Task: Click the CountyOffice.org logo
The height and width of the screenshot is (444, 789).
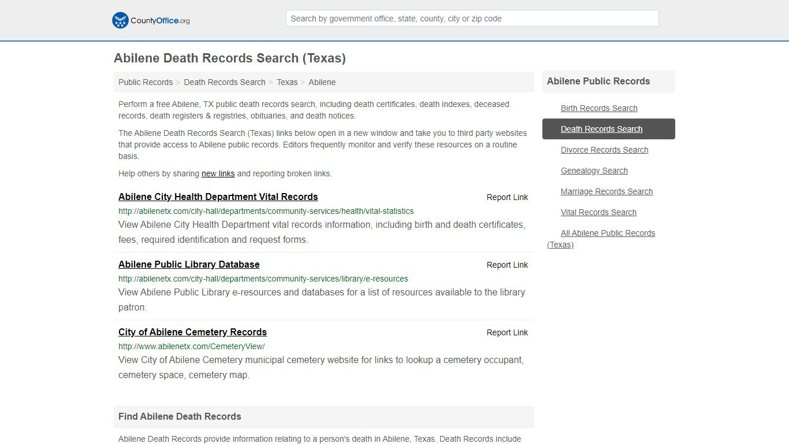Action: pos(151,20)
